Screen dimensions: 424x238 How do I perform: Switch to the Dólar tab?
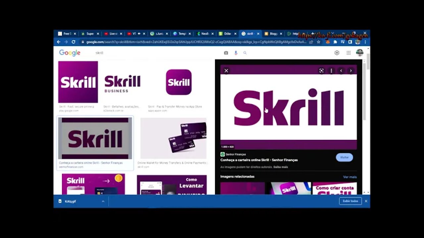click(x=228, y=34)
